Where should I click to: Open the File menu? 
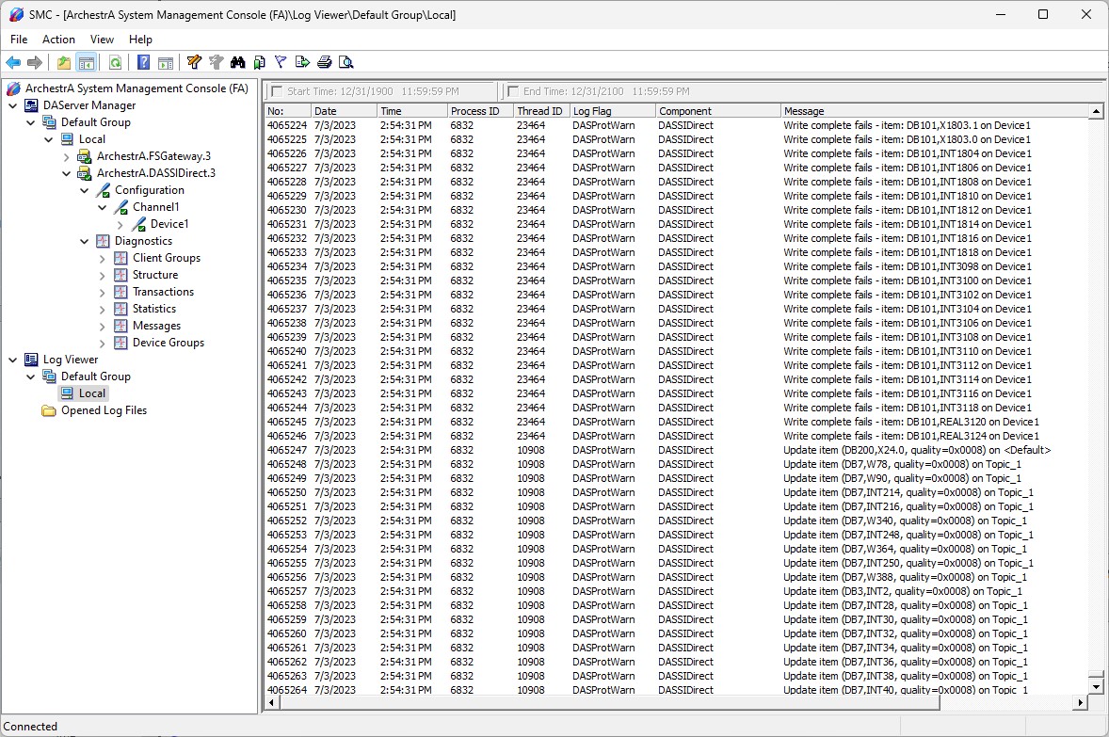tap(19, 40)
